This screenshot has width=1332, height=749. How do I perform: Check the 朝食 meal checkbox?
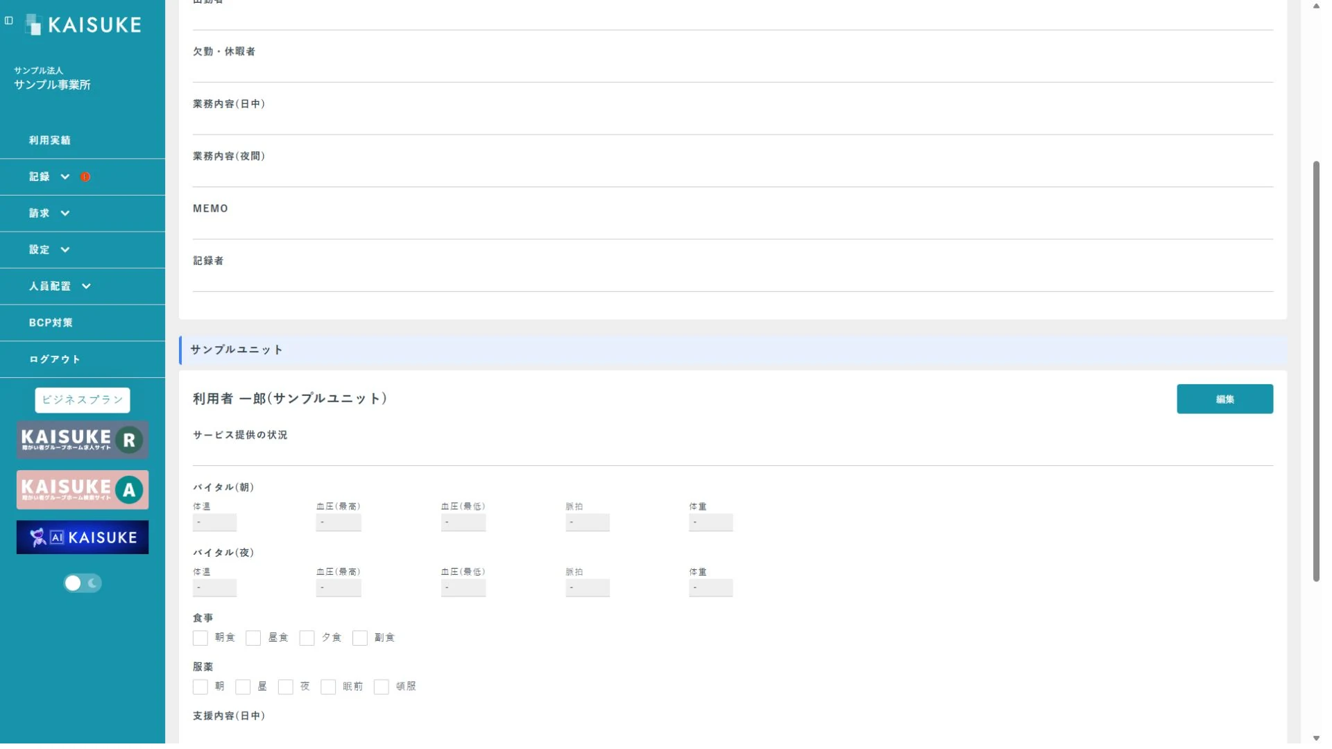click(x=200, y=638)
